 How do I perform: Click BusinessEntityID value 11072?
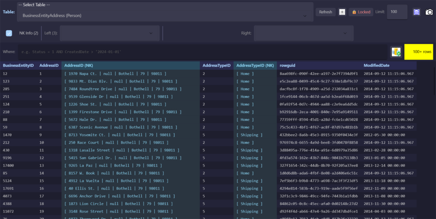tap(8, 211)
